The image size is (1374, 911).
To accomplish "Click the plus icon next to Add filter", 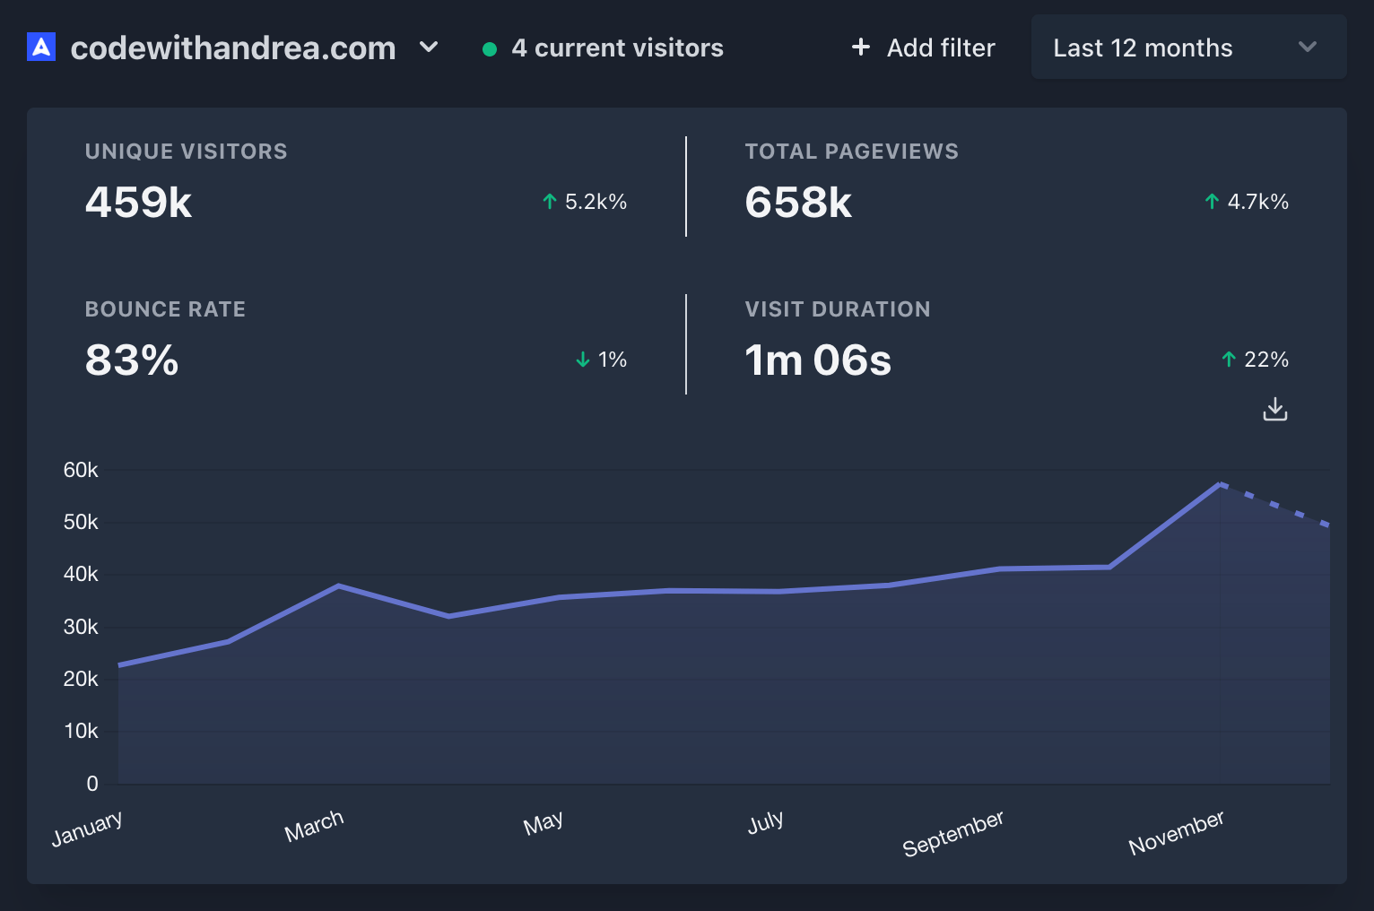I will [860, 47].
